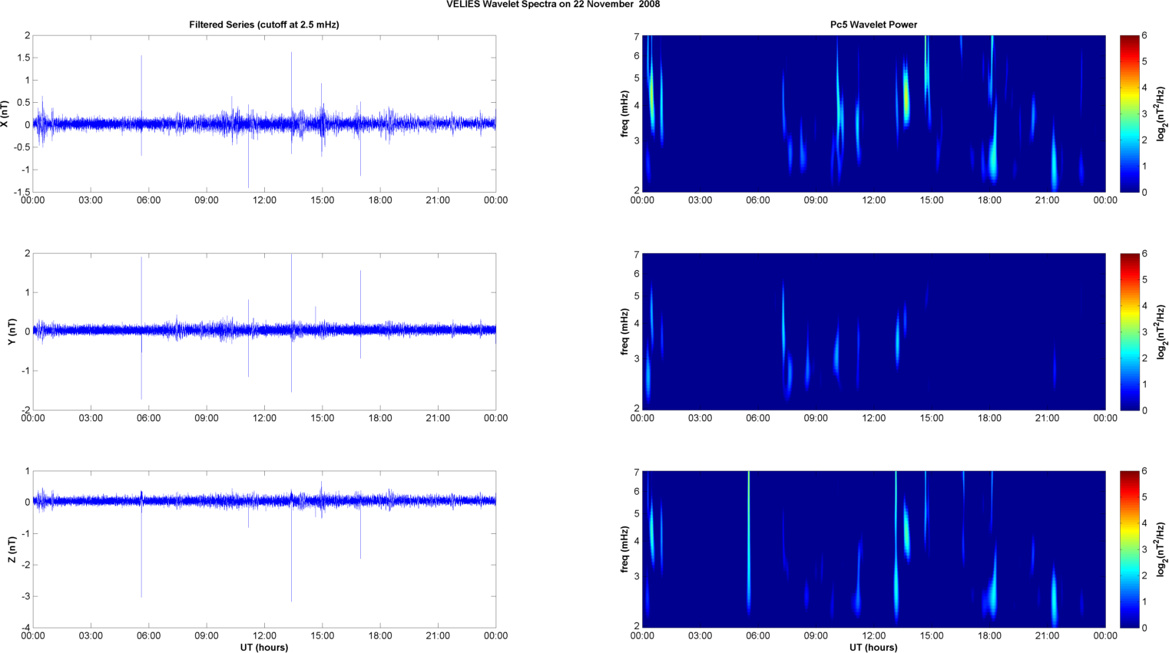Click 'UT (hours)' label under bottom spectrogram
1169x653 pixels.
[x=873, y=648]
